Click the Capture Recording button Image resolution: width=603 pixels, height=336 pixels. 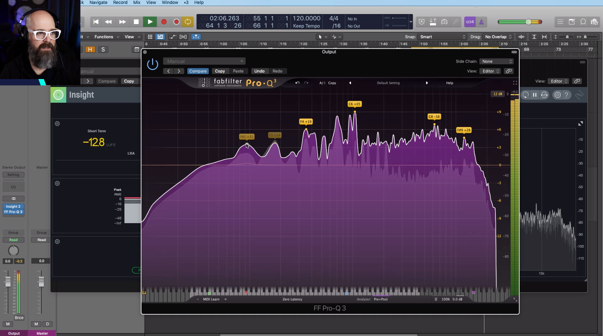(176, 22)
